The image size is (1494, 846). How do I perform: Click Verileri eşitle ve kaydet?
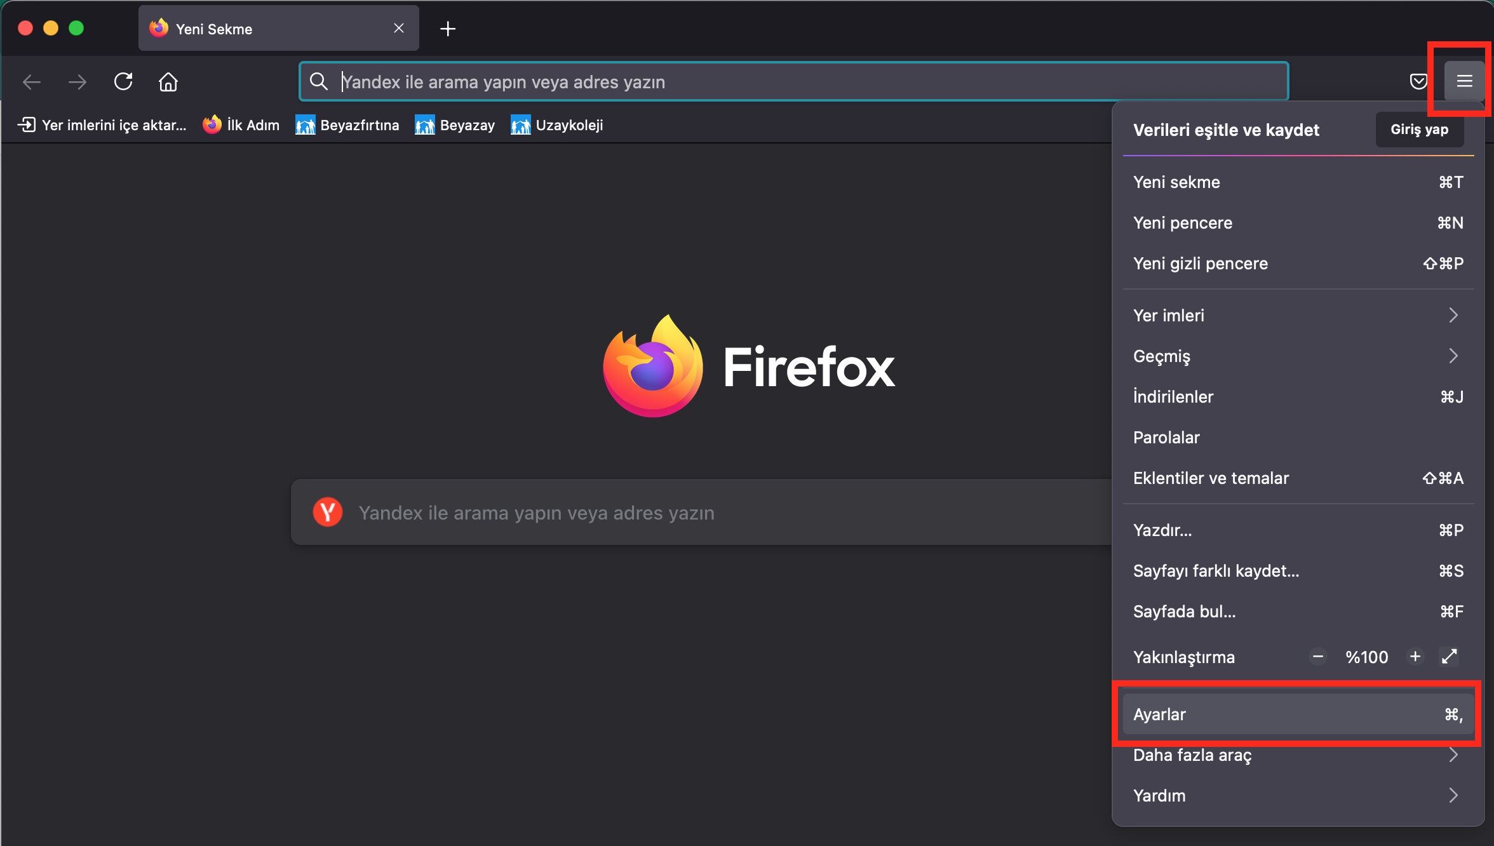pyautogui.click(x=1226, y=130)
